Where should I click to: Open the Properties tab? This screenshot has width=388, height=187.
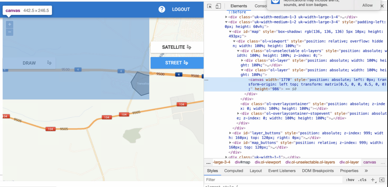click(x=349, y=171)
